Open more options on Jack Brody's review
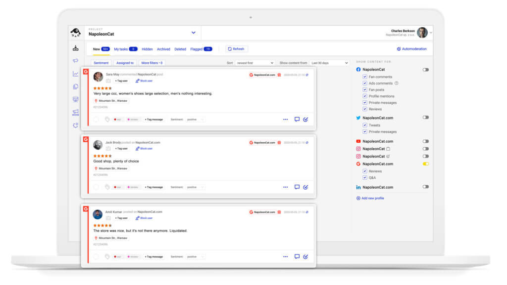Viewport: 507px width, 285px height. 286,187
